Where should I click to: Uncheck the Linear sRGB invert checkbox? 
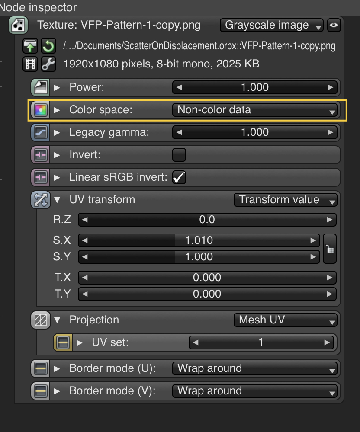coord(179,177)
